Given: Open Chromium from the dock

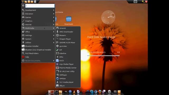Looking at the screenshot, I should (x=96, y=92).
